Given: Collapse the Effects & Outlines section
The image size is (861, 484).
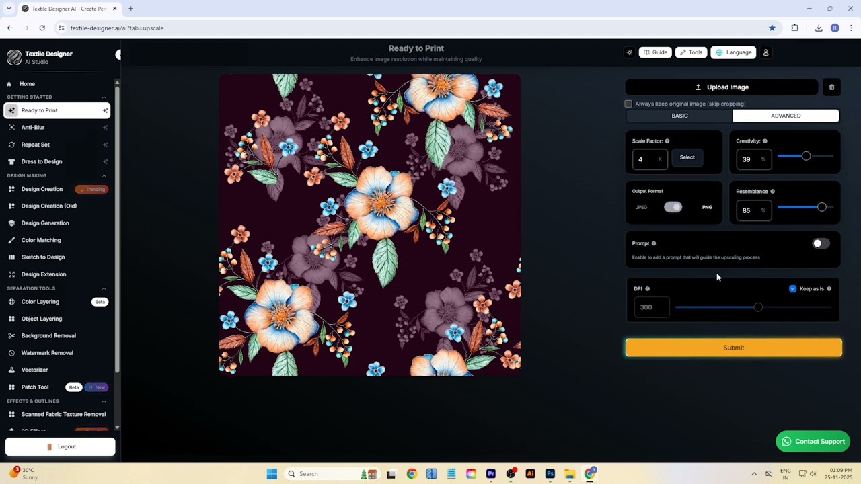Looking at the screenshot, I should tap(104, 401).
